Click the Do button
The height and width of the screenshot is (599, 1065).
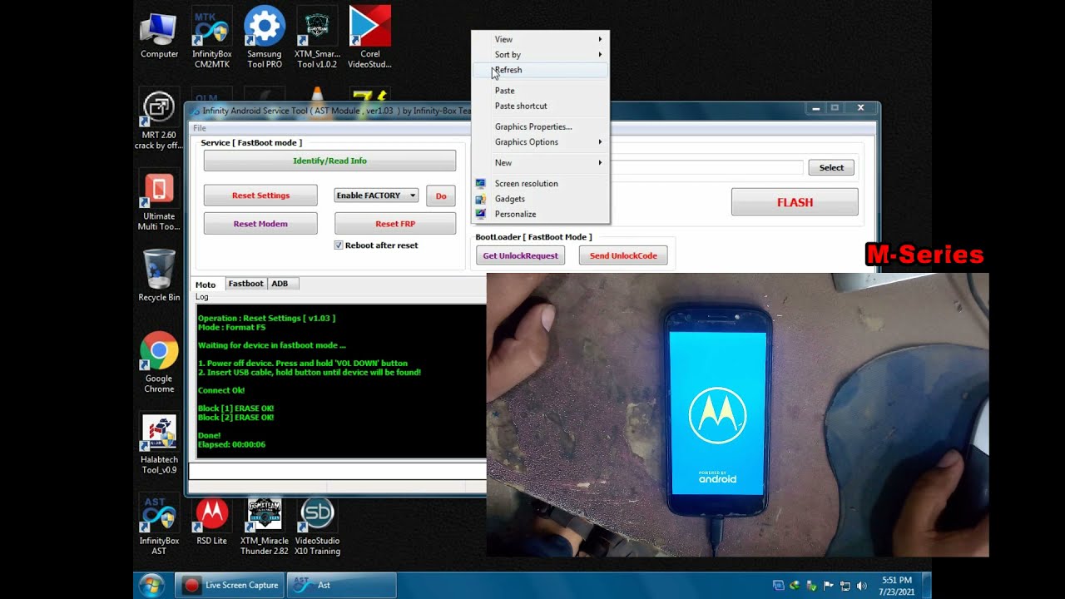click(441, 196)
